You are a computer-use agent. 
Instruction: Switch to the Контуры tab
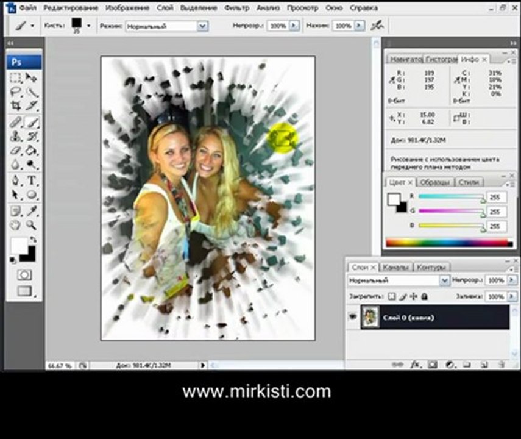(x=431, y=267)
